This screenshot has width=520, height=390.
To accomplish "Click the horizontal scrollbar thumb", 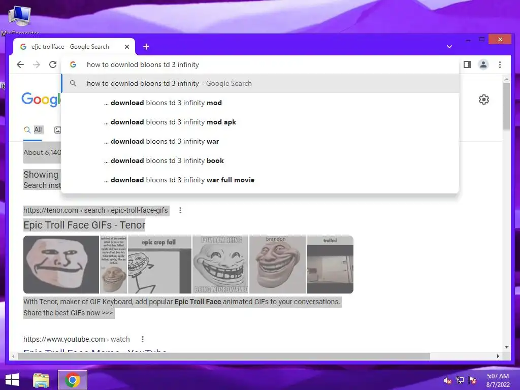I will 224,356.
